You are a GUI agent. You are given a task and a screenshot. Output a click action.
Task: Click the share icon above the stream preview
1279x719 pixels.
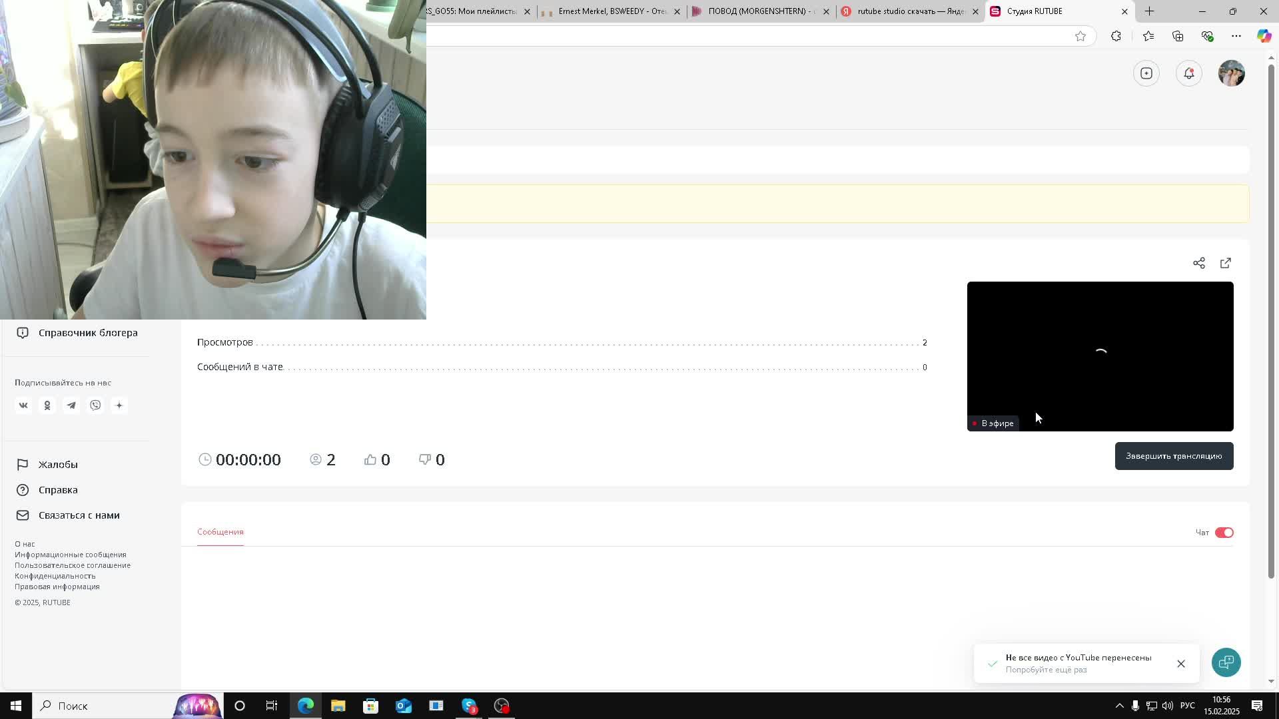(1198, 263)
